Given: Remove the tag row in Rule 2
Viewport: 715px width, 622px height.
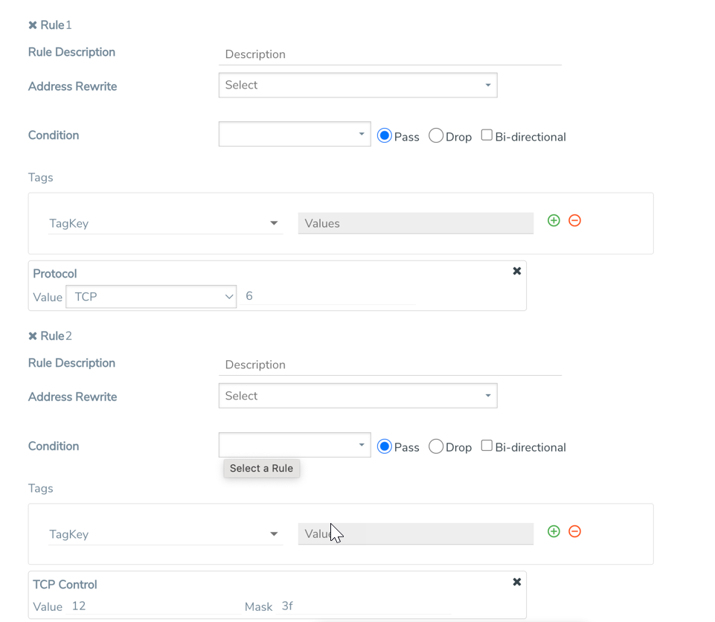Looking at the screenshot, I should click(x=574, y=532).
